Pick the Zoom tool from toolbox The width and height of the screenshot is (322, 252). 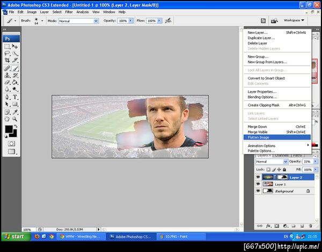point(16,119)
